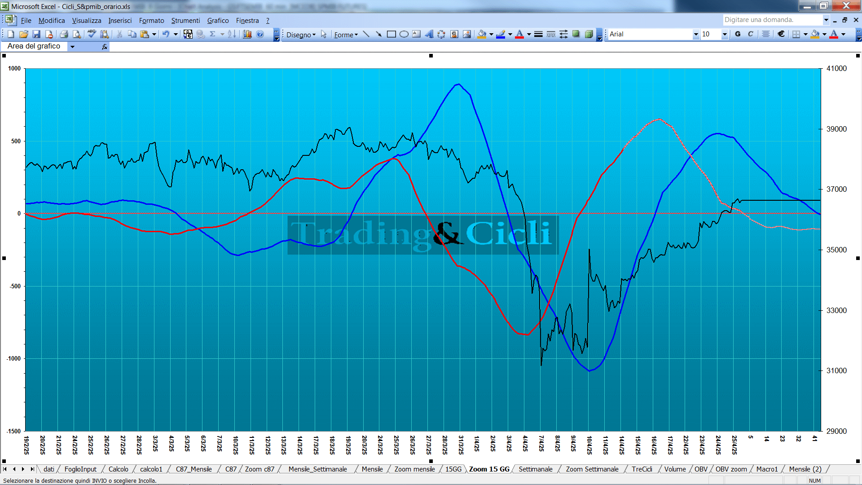The image size is (862, 485).
Task: Click the AutoSum sigma icon
Action: click(x=213, y=34)
